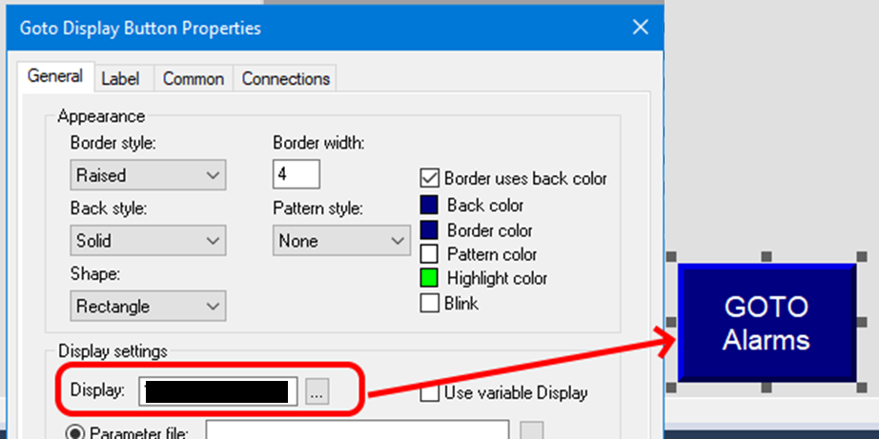Click the Border color swatch
This screenshot has height=439, width=879.
pos(429,230)
